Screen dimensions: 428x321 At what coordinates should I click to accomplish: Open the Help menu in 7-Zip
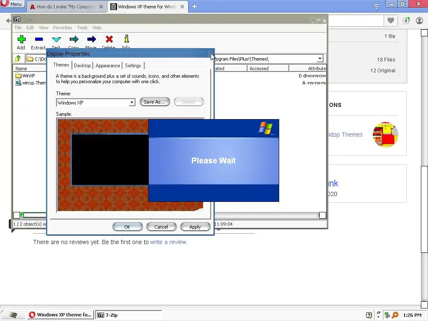click(97, 28)
